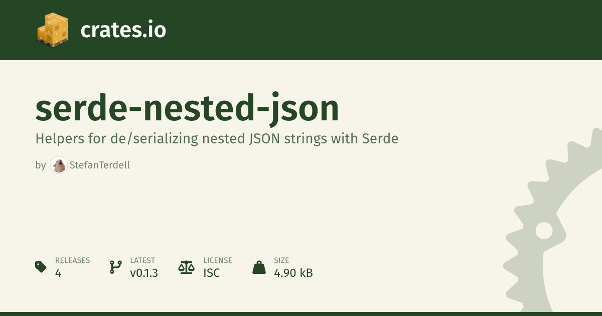602x316 pixels.
Task: Click the LICENSE label
Action: click(218, 260)
